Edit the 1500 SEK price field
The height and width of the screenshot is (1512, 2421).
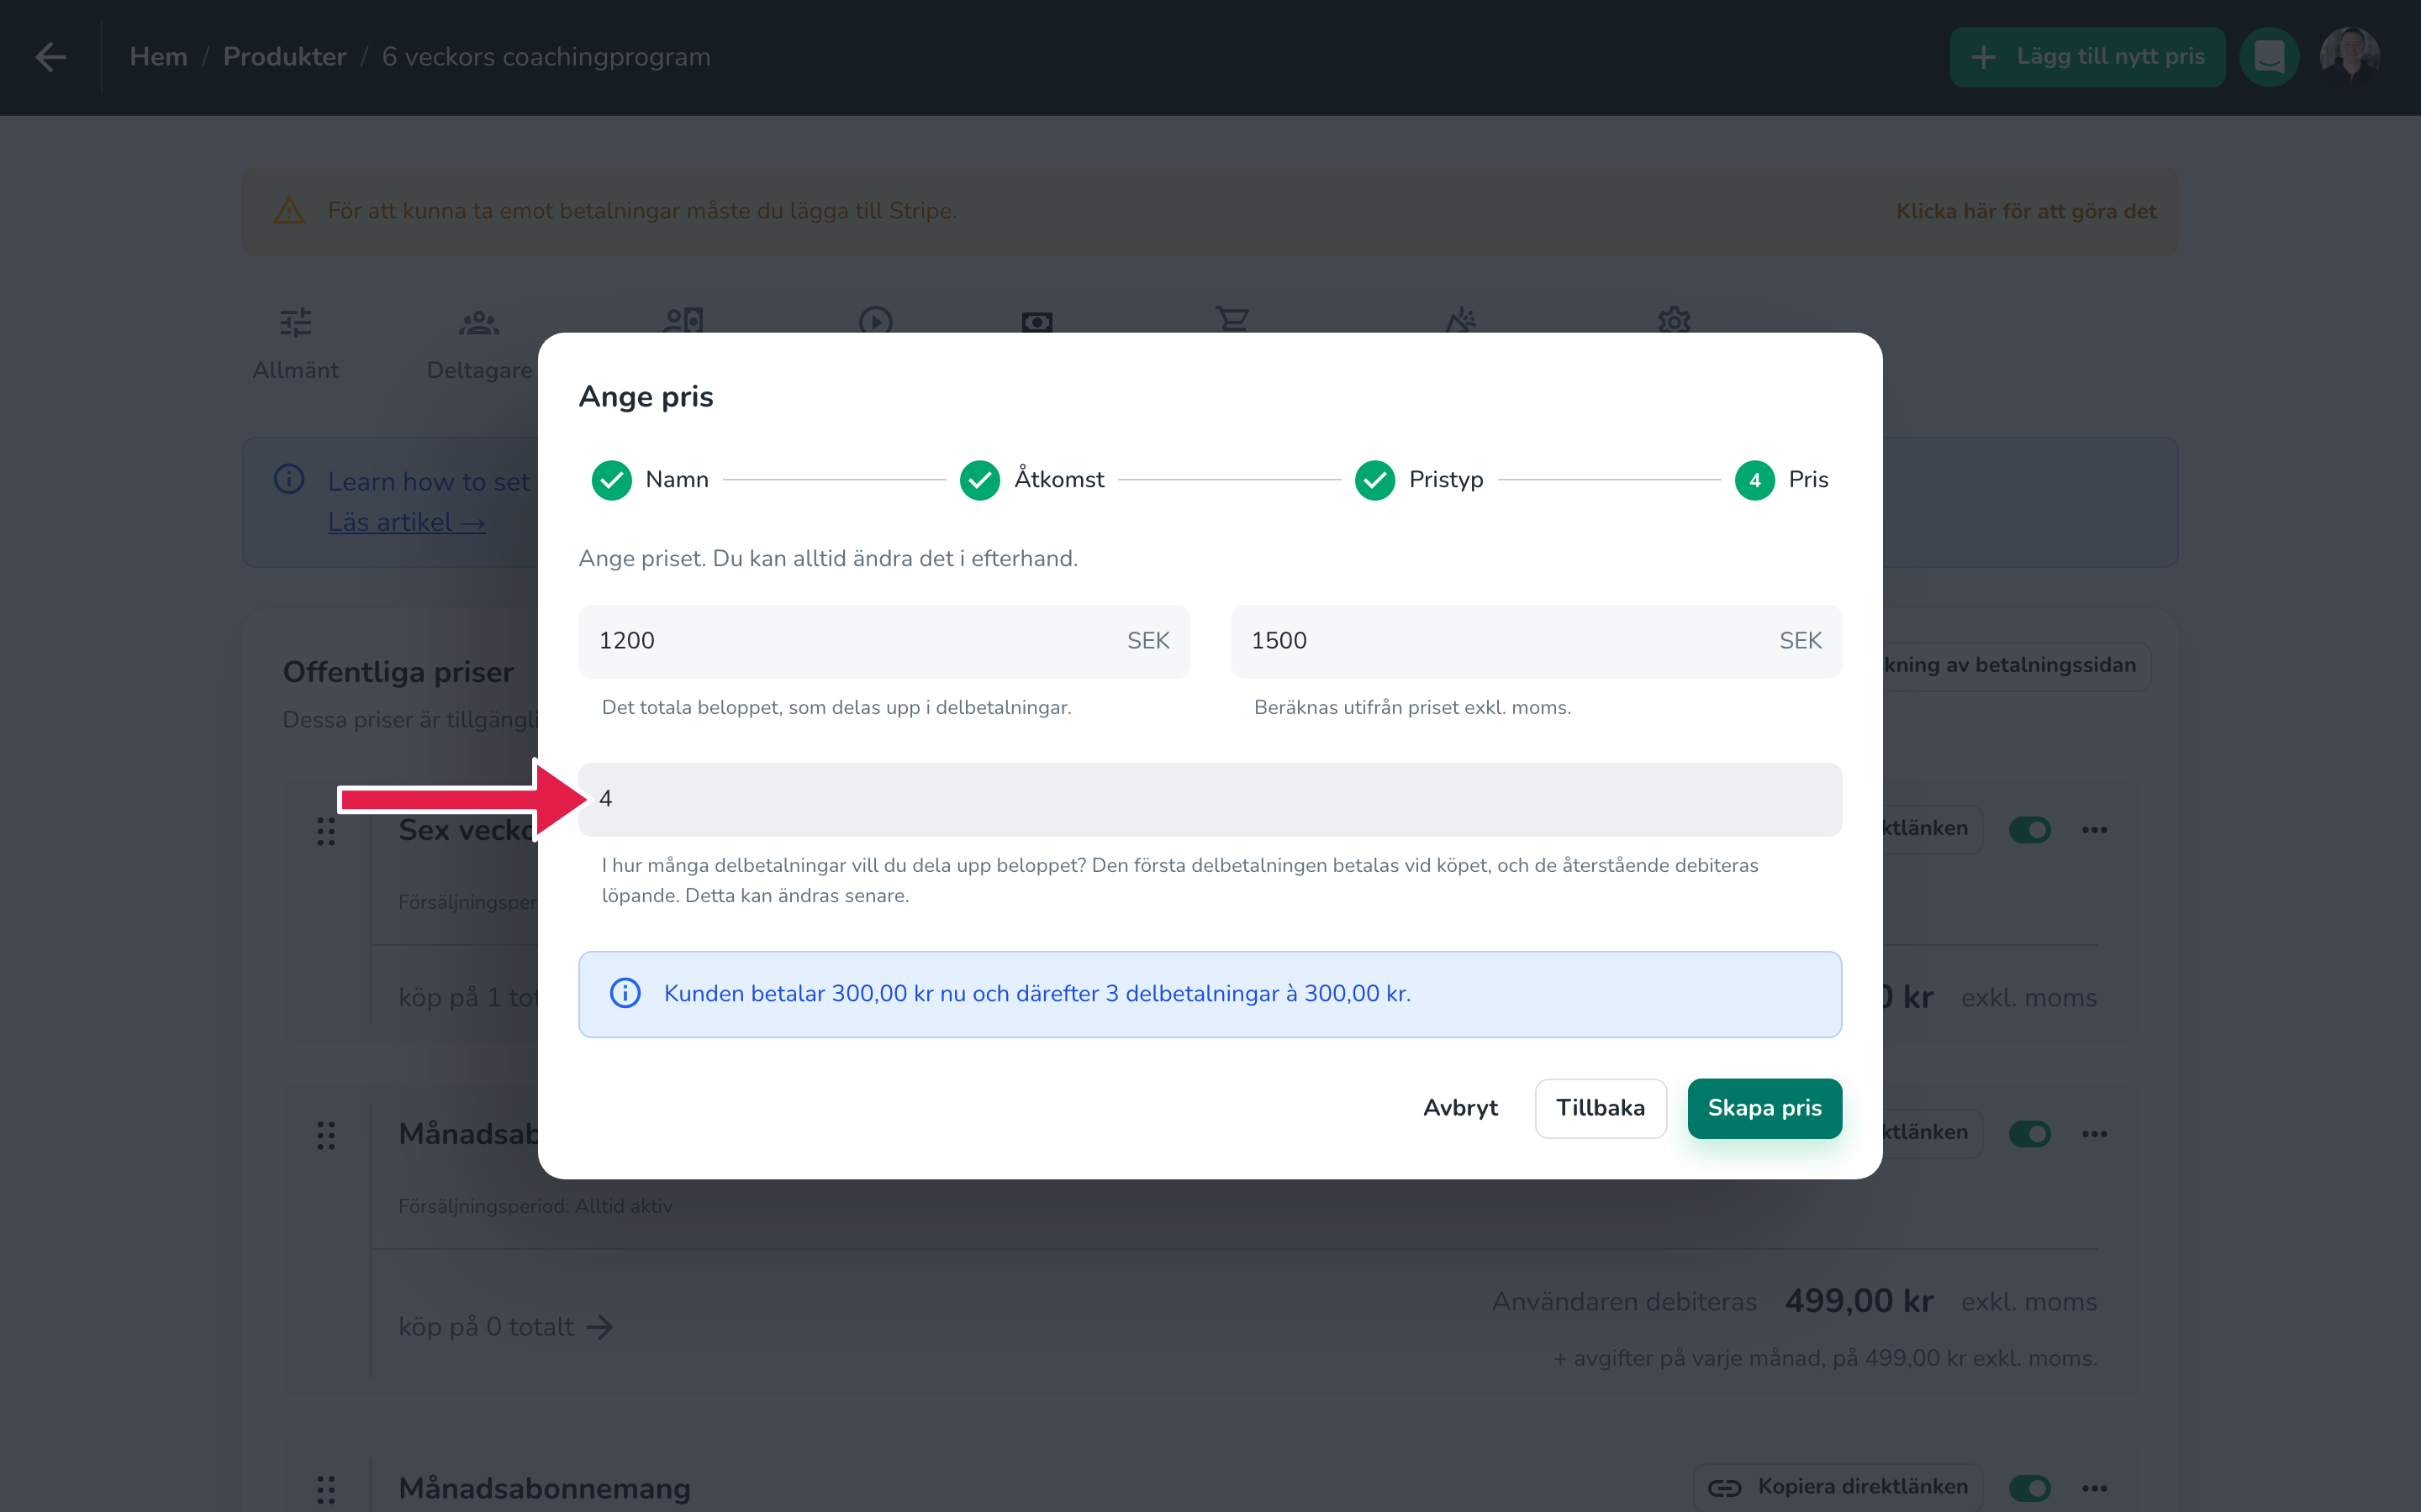click(1536, 641)
